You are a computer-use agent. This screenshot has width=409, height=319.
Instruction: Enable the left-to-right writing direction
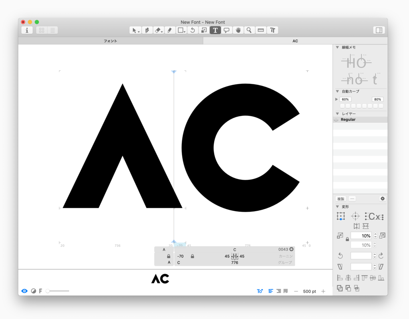(271, 291)
